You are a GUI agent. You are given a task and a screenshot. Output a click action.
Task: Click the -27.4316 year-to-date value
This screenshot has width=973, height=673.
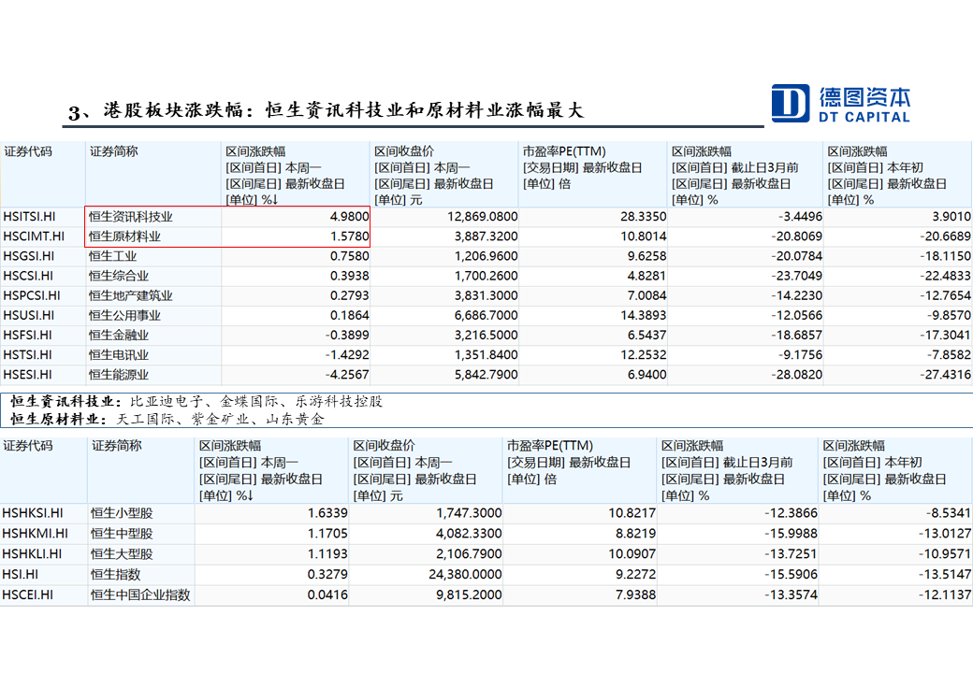coord(945,376)
